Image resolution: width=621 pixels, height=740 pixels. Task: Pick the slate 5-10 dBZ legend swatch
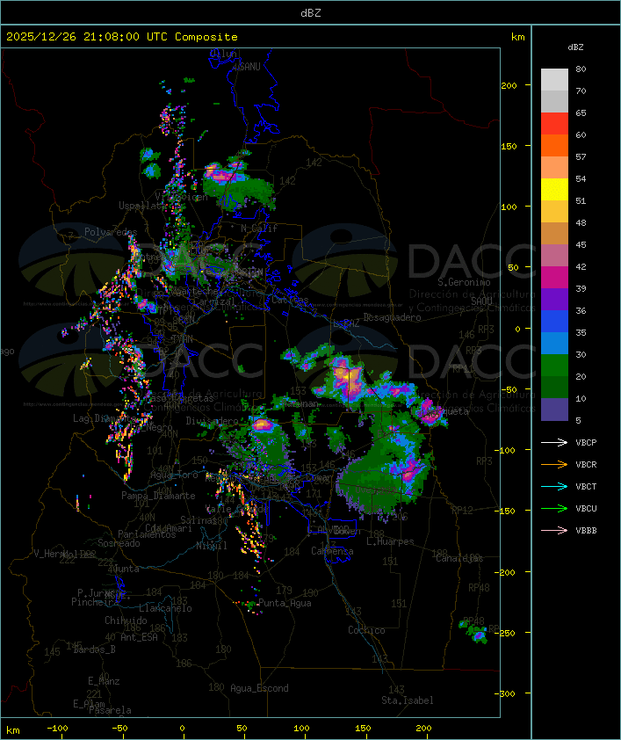tap(554, 410)
